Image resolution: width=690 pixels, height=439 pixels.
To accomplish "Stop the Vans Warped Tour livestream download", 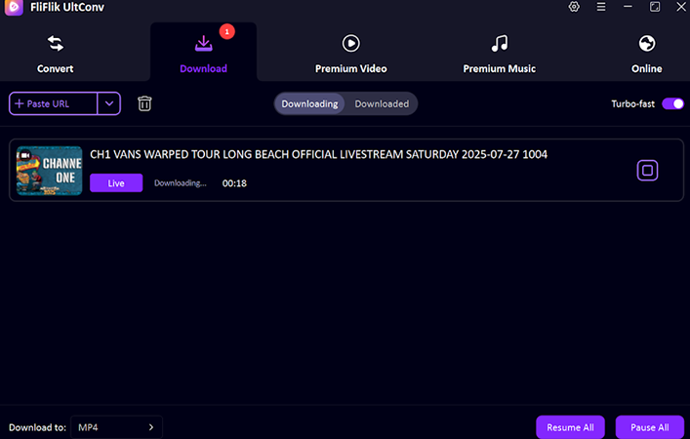I will pyautogui.click(x=647, y=170).
